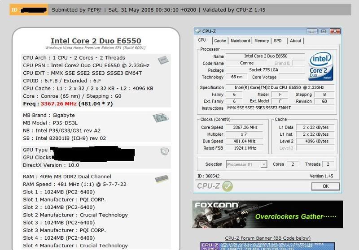Click the CPU-Z green validation checkmark
359x250 pixels.
(x=228, y=186)
